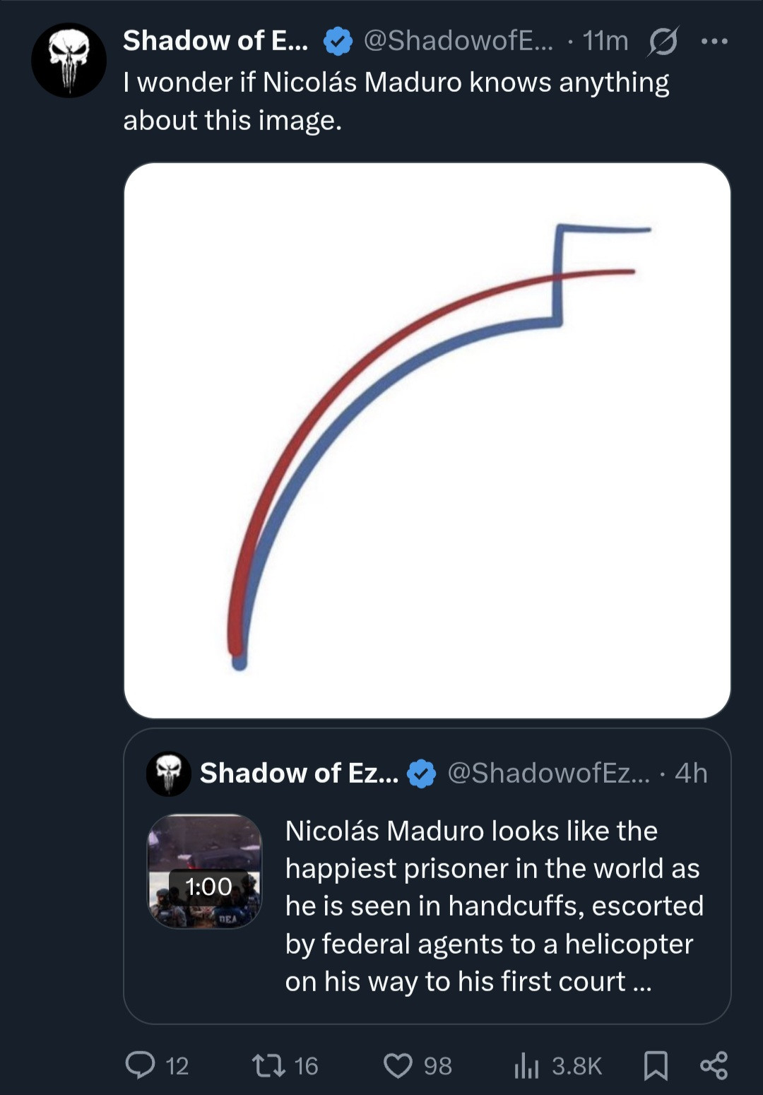Open the main author's display name
This screenshot has height=1095, width=763.
tap(215, 41)
